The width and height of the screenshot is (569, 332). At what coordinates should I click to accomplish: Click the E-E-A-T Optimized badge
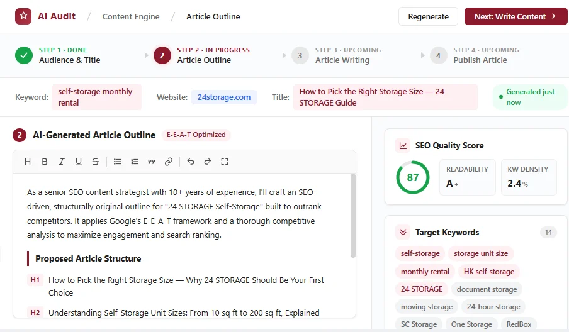pyautogui.click(x=196, y=135)
